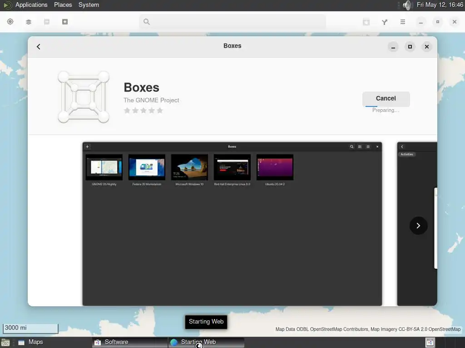Click the Maps scale indicator 3000 mi
Image resolution: width=465 pixels, height=348 pixels.
click(x=30, y=328)
